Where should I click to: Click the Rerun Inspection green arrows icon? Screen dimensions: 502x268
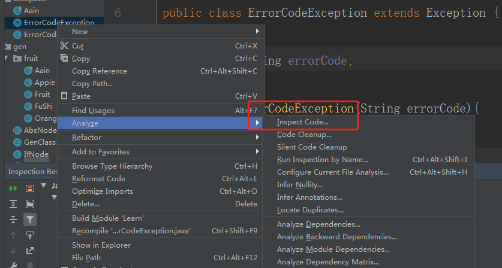pos(13,188)
